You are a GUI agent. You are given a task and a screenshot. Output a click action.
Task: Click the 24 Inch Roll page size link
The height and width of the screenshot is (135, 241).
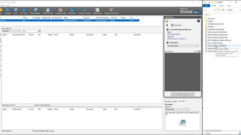point(177,39)
